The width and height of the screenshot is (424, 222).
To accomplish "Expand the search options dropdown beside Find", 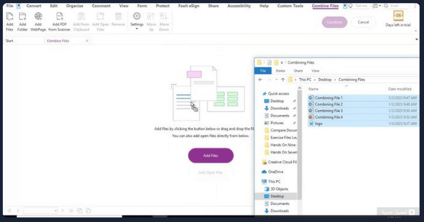I will pyautogui.click(x=380, y=6).
